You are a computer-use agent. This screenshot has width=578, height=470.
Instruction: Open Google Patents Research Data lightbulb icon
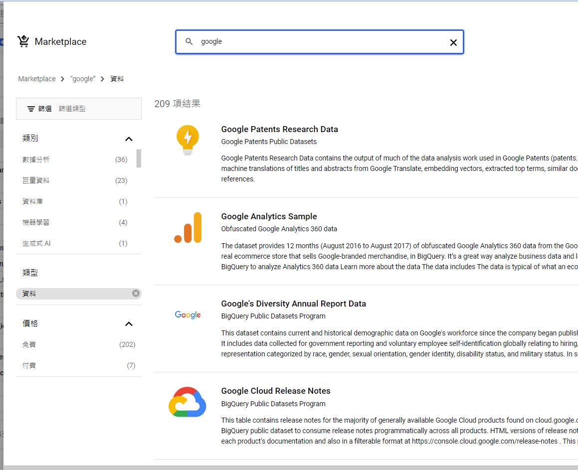click(x=188, y=140)
